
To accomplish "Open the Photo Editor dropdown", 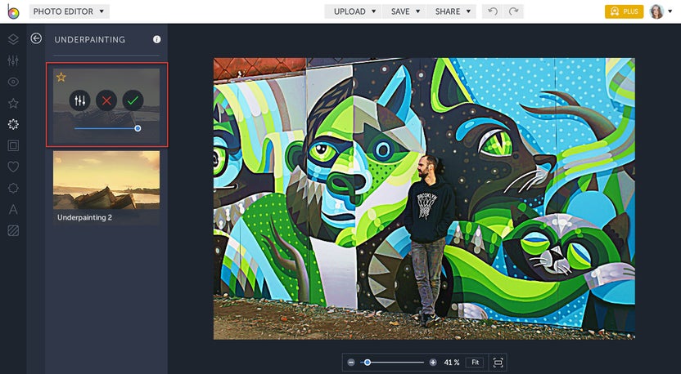I will coord(69,11).
